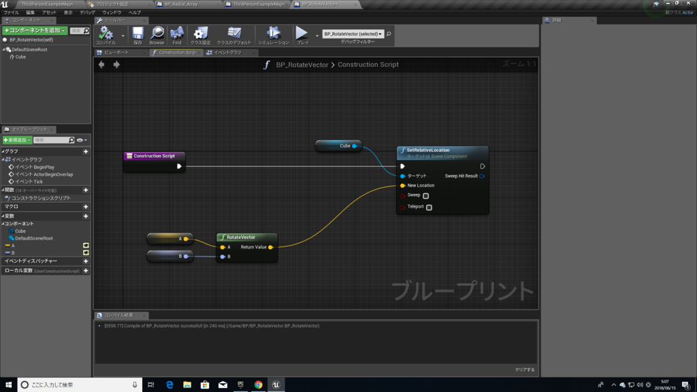Focus Windows taskbar search box
This screenshot has height=392, width=697.
[80, 385]
